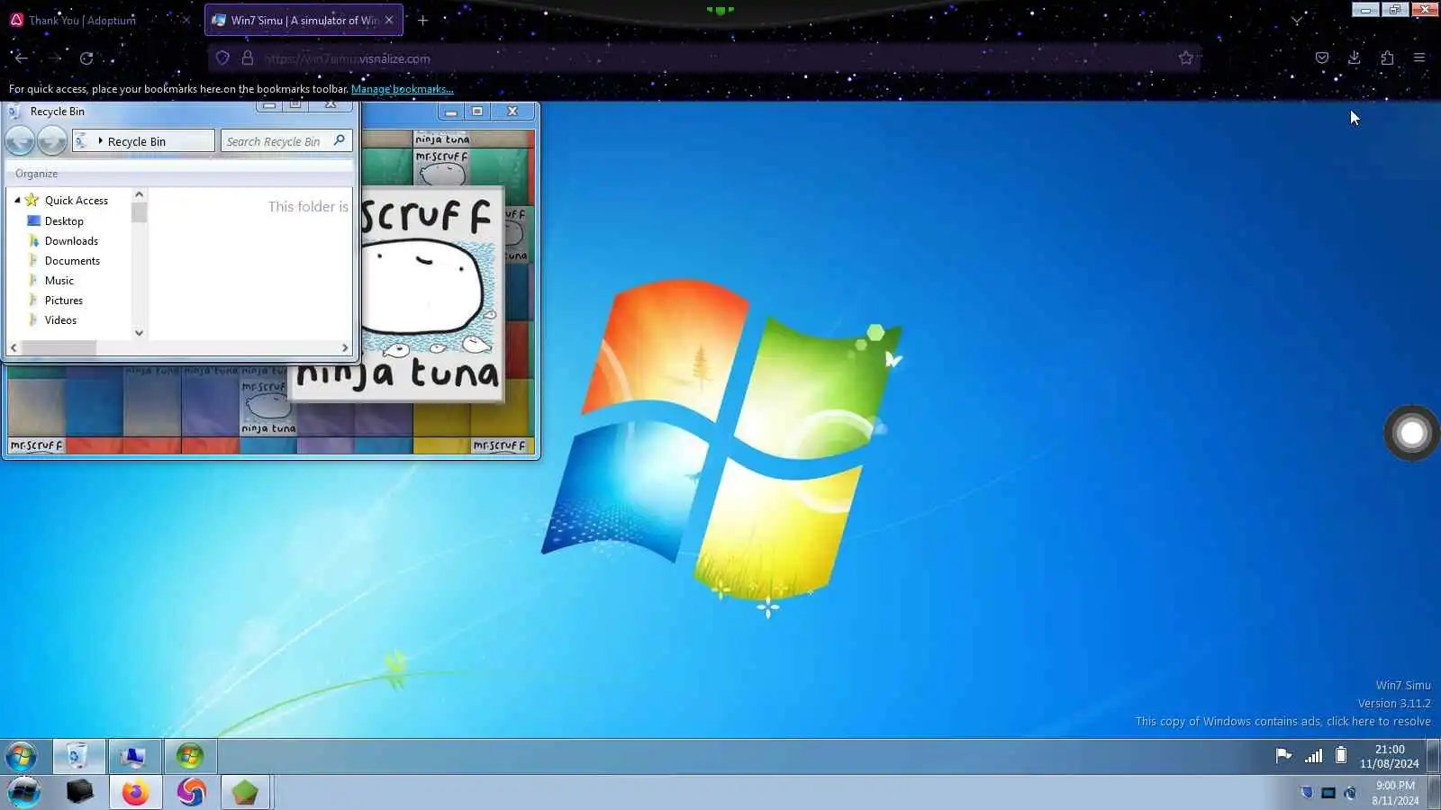Select Quick Access in navigation pane
The image size is (1441, 810).
coord(77,201)
